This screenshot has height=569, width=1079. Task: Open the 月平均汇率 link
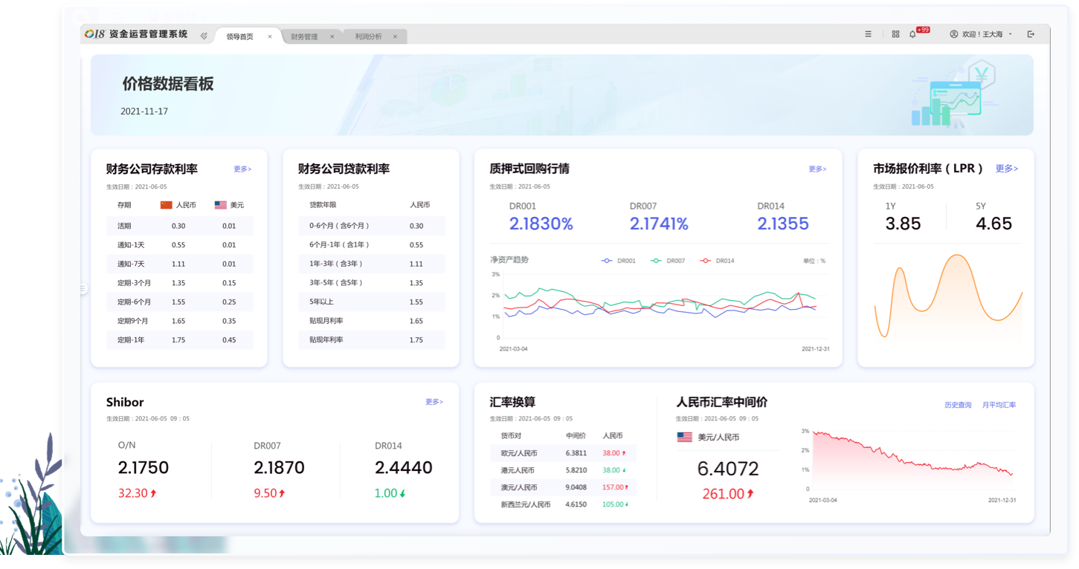(999, 405)
